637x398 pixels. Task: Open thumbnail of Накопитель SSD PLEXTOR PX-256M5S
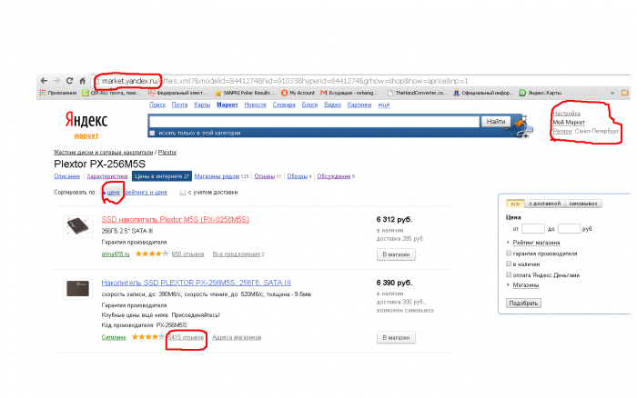tap(77, 288)
